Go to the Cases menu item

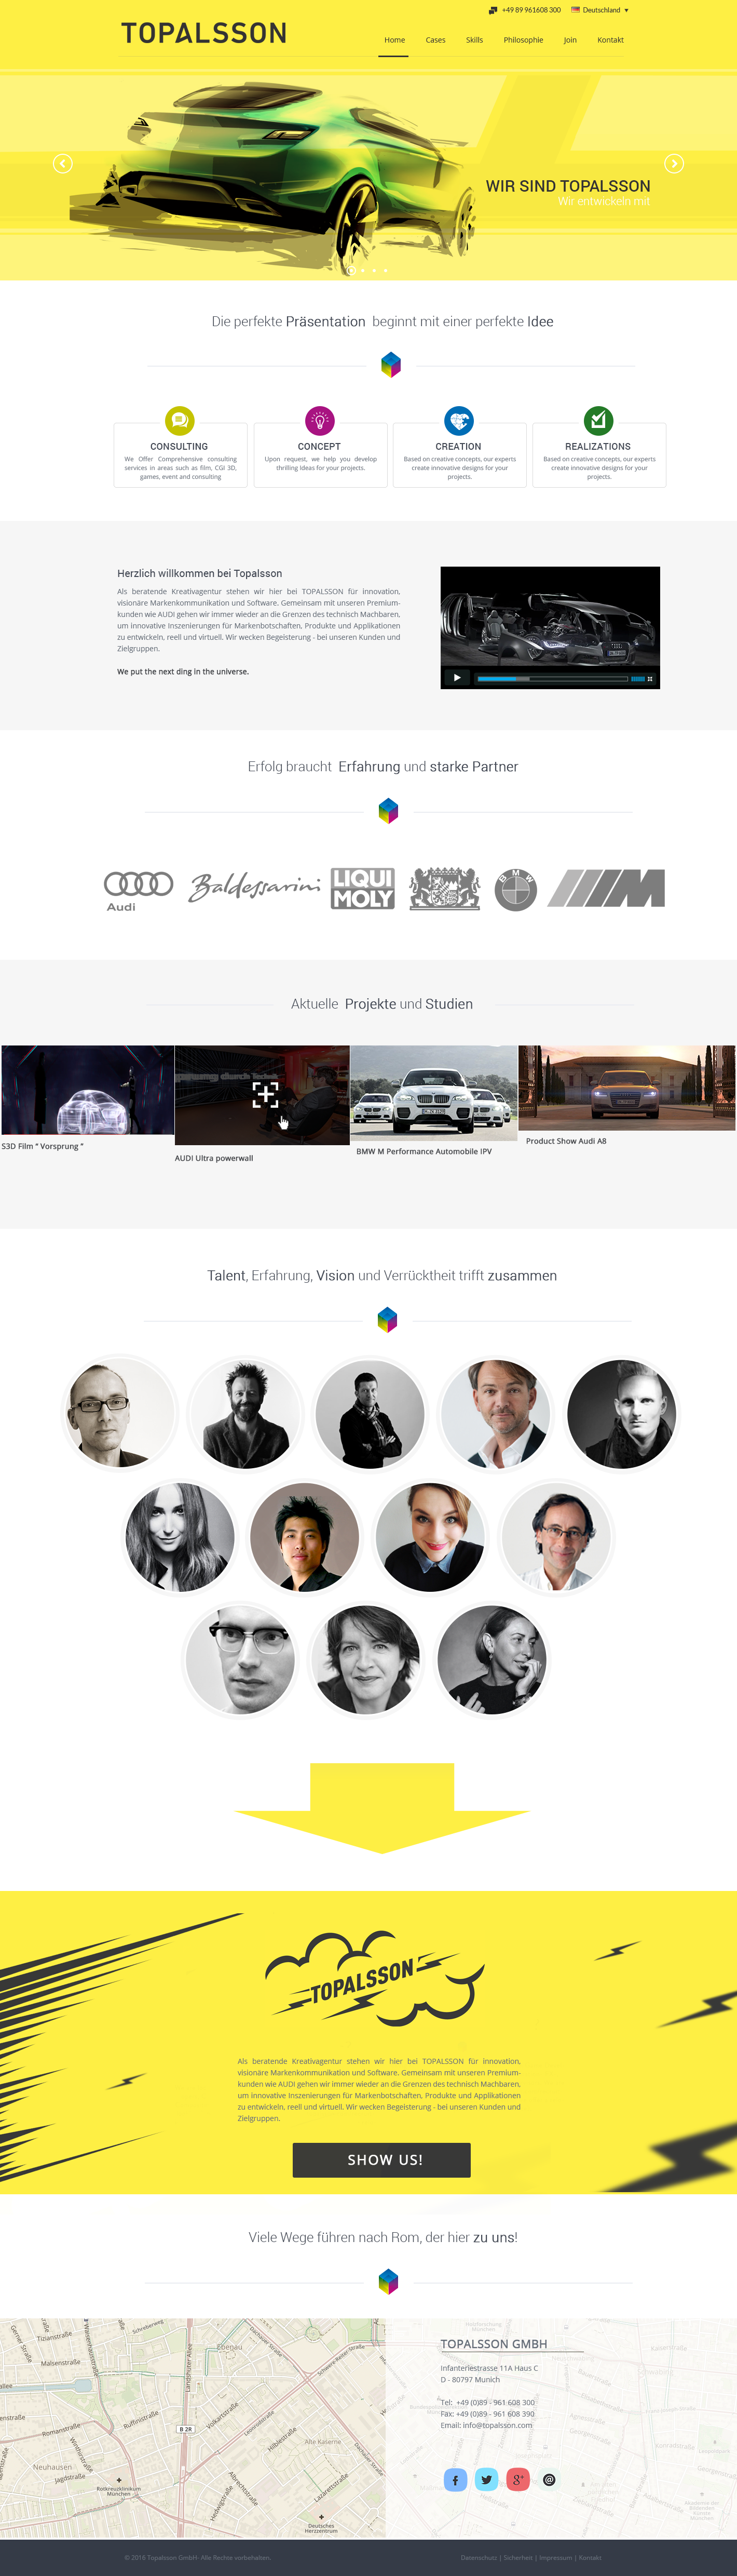[435, 40]
